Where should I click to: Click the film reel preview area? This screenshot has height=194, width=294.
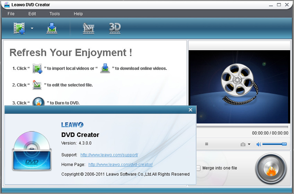pyautogui.click(x=239, y=87)
